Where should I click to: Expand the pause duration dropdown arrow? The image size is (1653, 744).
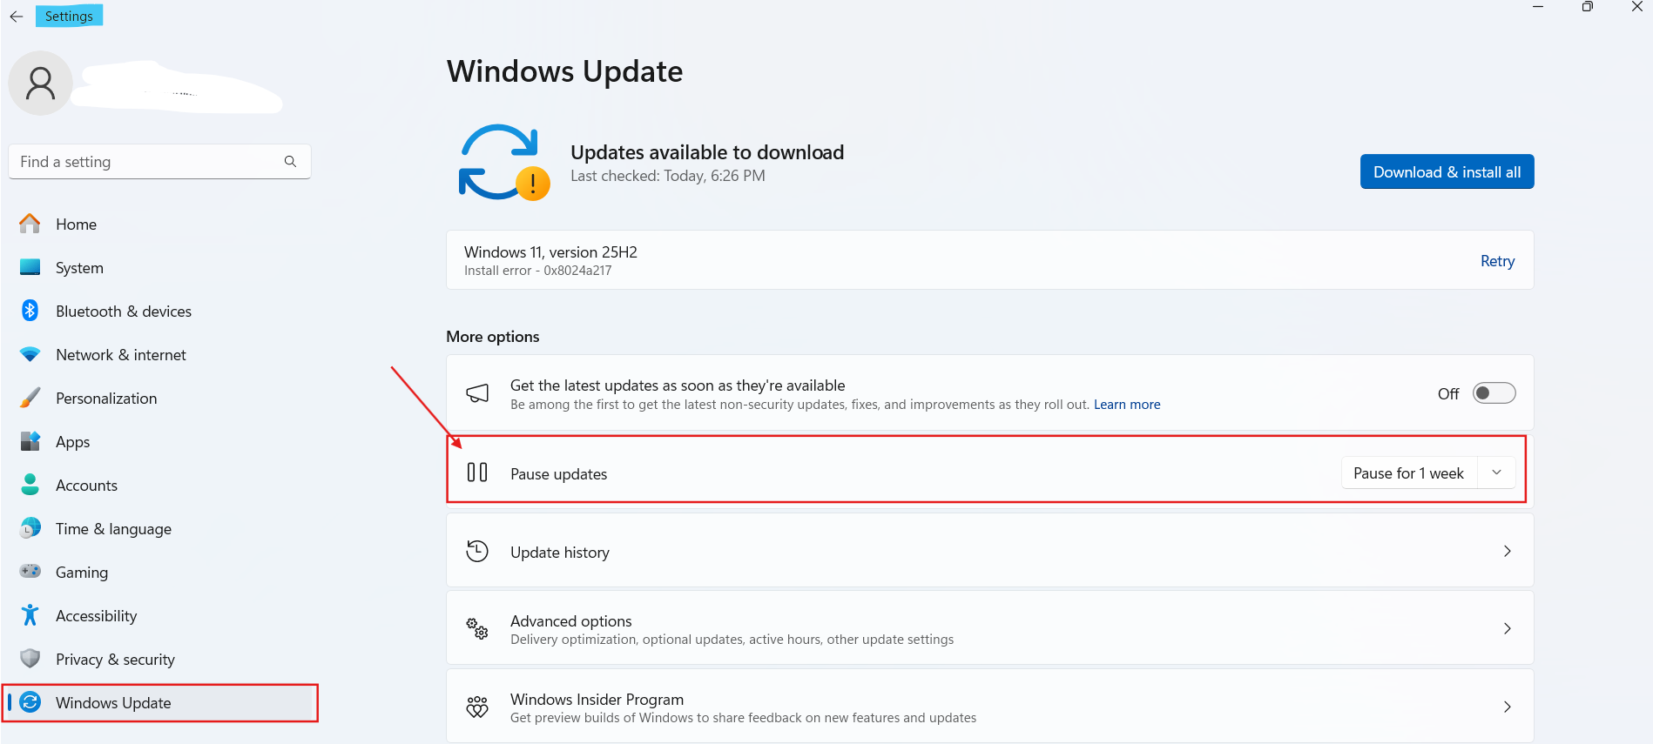[1497, 473]
